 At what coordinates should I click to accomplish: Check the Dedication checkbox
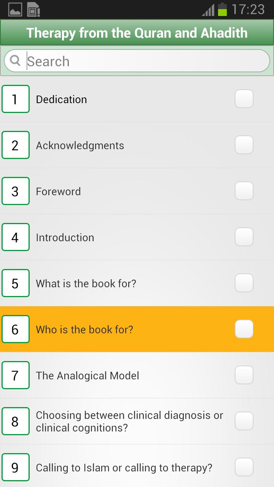coord(244,99)
